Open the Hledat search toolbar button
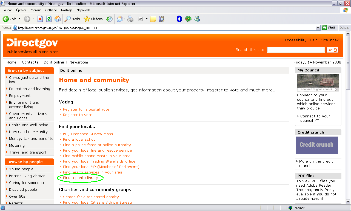The height and width of the screenshot is (211, 351). tap(73, 19)
